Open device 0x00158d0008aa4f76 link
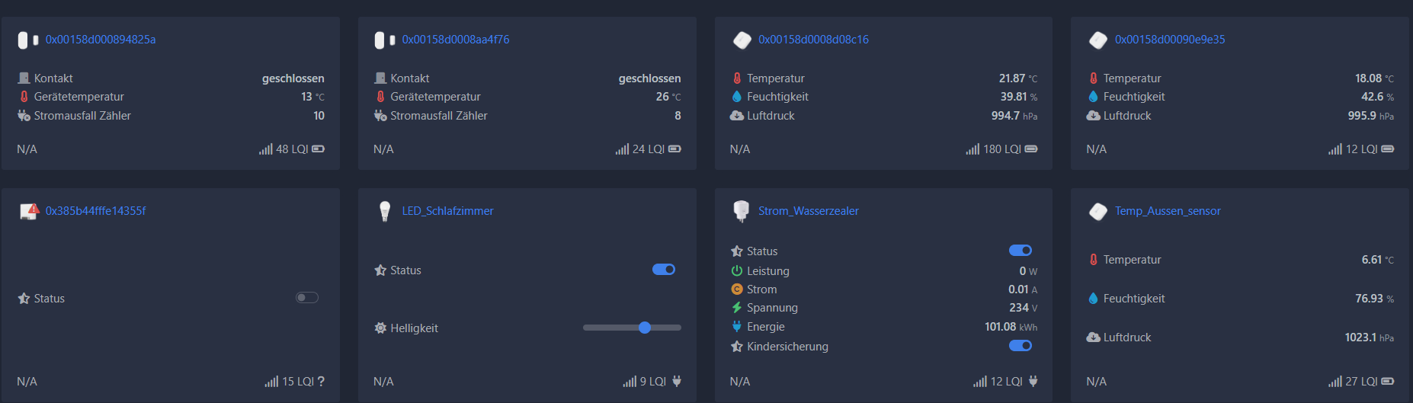Screen dimensions: 1413x403 pyautogui.click(x=456, y=40)
